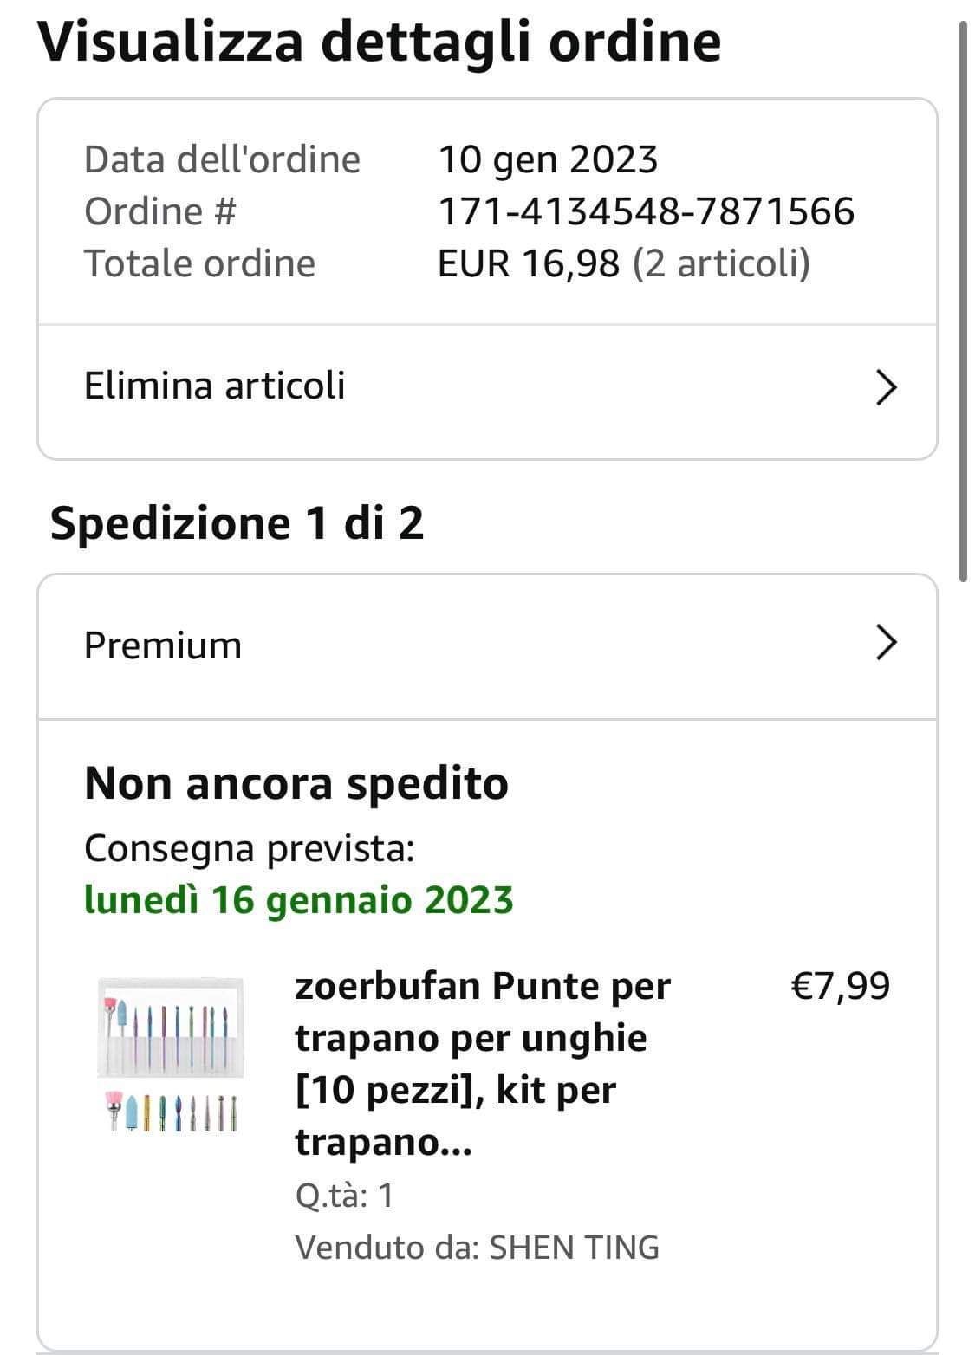This screenshot has height=1355, width=975.
Task: Click the Spedizione 1 di 2 heading
Action: [237, 523]
